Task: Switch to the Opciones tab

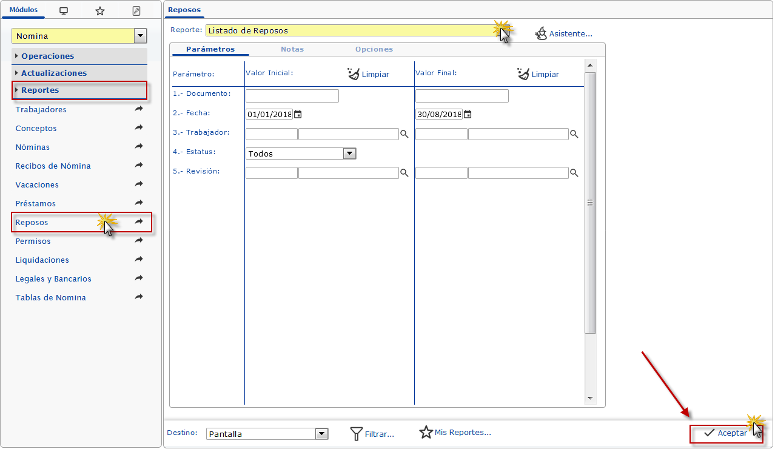Action: click(374, 49)
